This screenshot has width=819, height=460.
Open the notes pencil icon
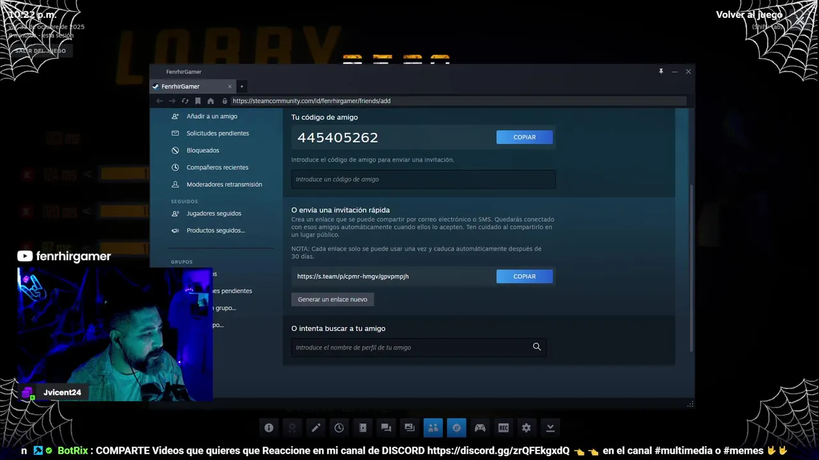click(x=316, y=428)
